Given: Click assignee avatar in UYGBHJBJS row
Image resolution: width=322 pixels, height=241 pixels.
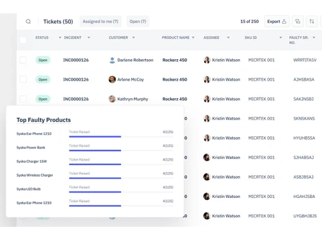Looking at the screenshot, I should click(x=207, y=216).
